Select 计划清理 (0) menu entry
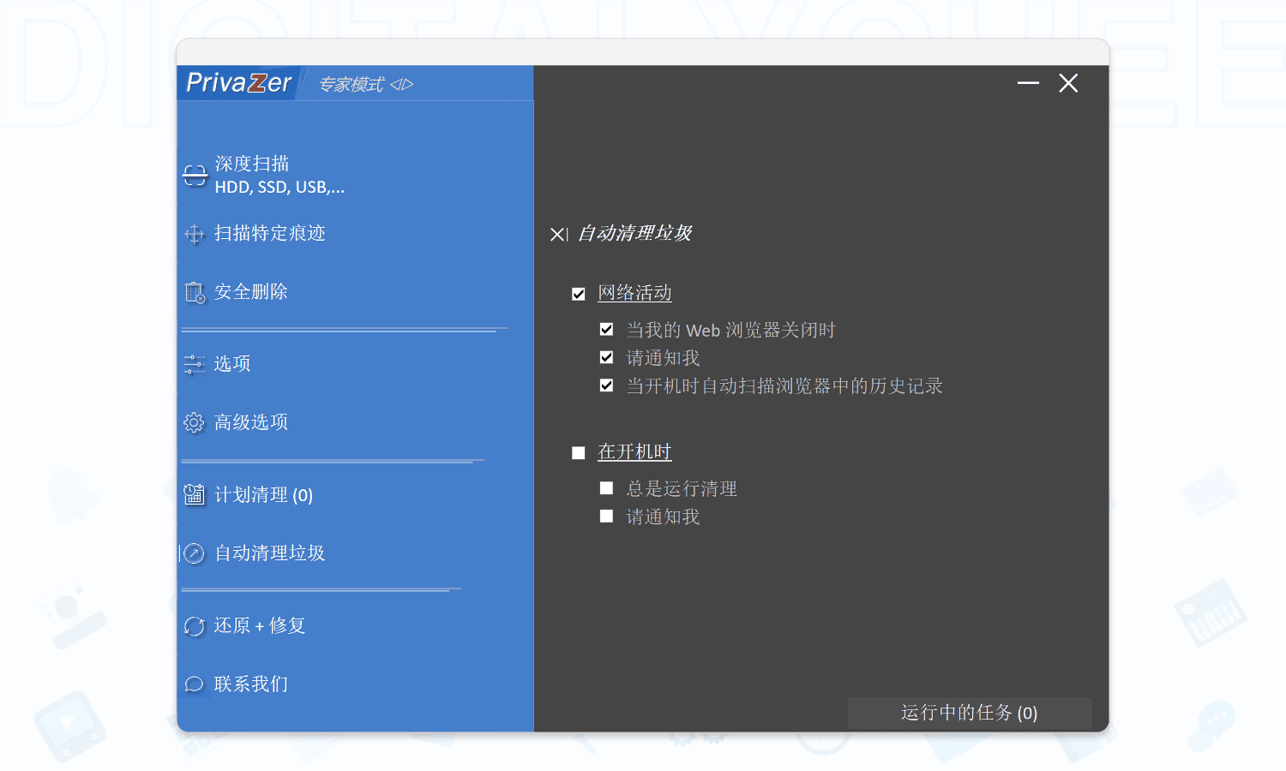This screenshot has height=771, width=1286. 263,495
